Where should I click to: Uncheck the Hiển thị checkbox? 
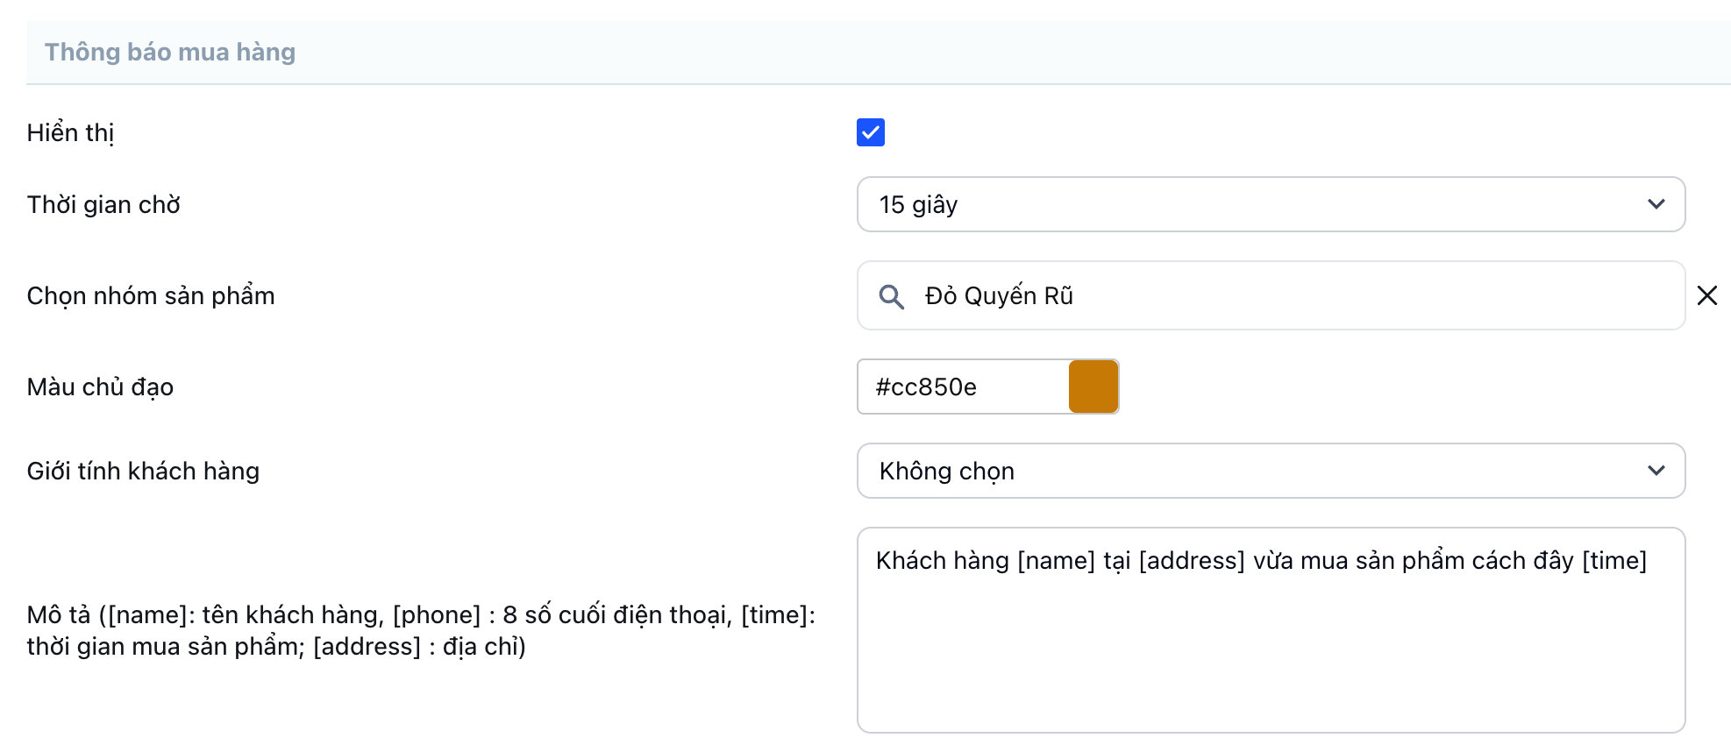(x=870, y=132)
